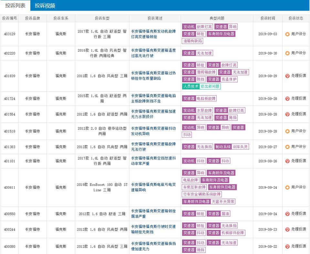Click the star rating icon for complaint 402220
310x254 pixels.
tap(287, 53)
